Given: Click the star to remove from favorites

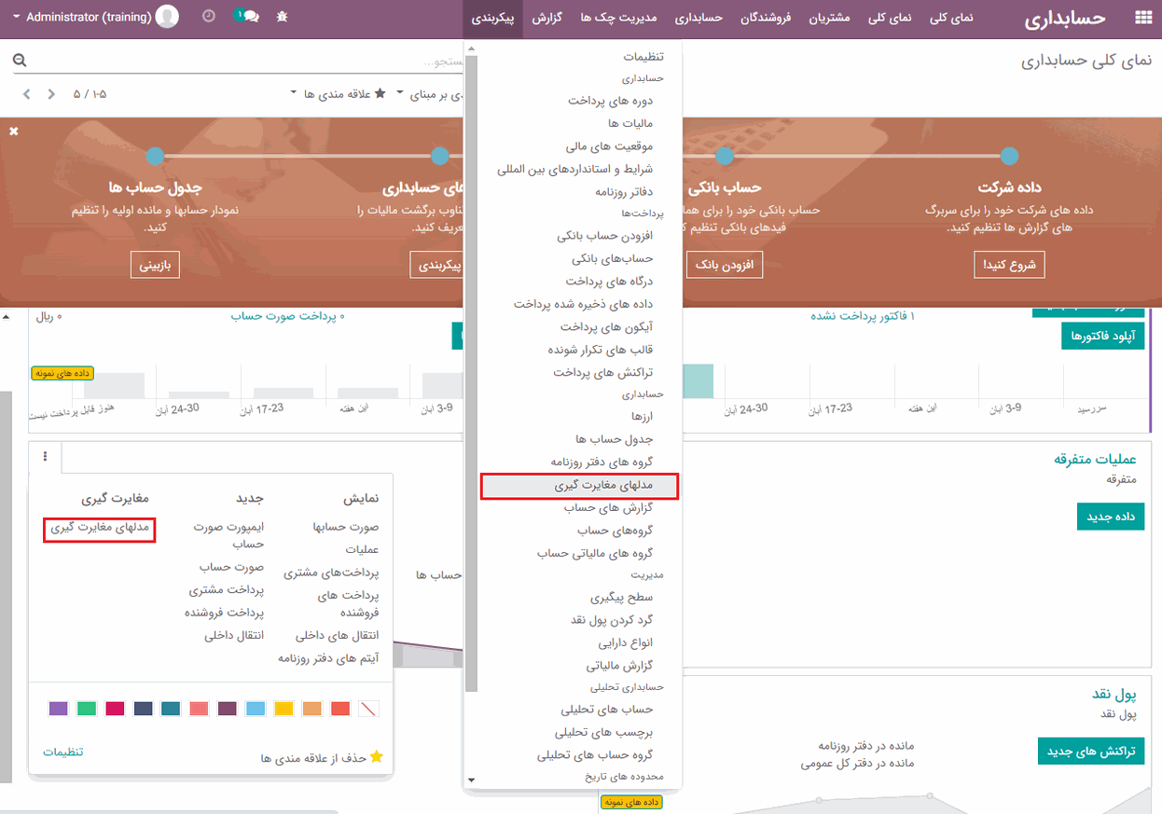Looking at the screenshot, I should tap(376, 757).
